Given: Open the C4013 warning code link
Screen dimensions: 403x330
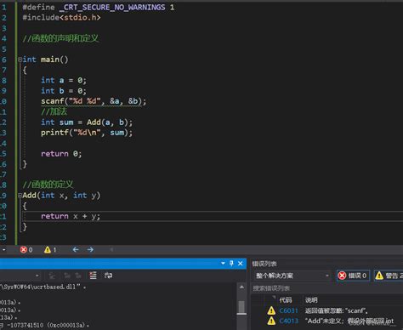Looking at the screenshot, I should coord(288,321).
